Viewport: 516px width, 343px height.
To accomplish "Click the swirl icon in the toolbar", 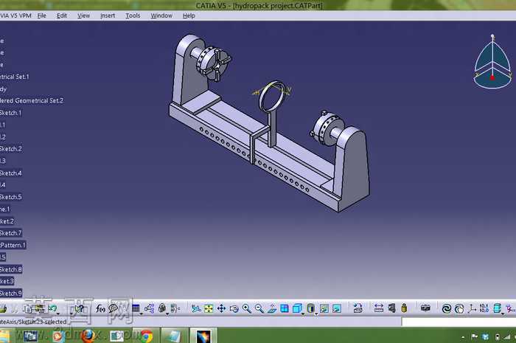I will click(447, 308).
